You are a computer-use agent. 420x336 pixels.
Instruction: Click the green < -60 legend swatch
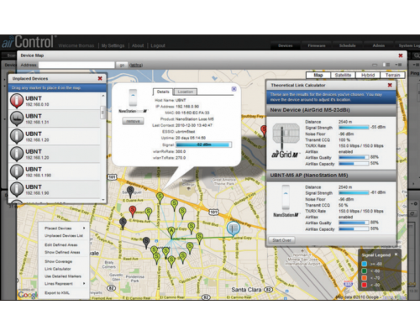point(365,270)
